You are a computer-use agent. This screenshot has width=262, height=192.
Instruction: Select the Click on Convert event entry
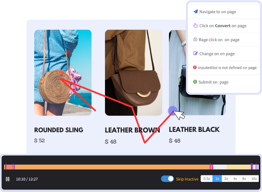click(x=223, y=26)
